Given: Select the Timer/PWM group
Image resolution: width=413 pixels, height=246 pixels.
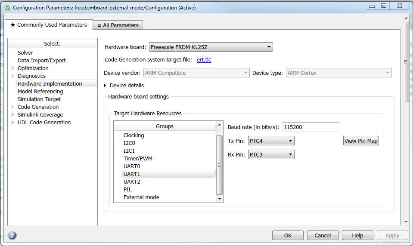Looking at the screenshot, I should click(138, 158).
